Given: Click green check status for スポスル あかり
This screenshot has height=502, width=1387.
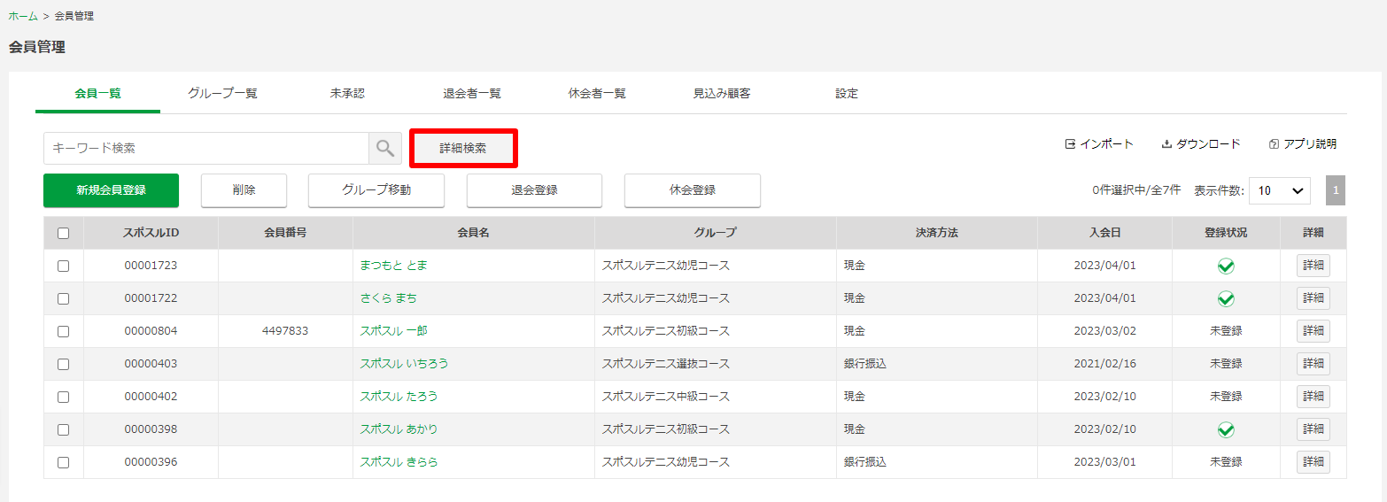Looking at the screenshot, I should coord(1226,429).
